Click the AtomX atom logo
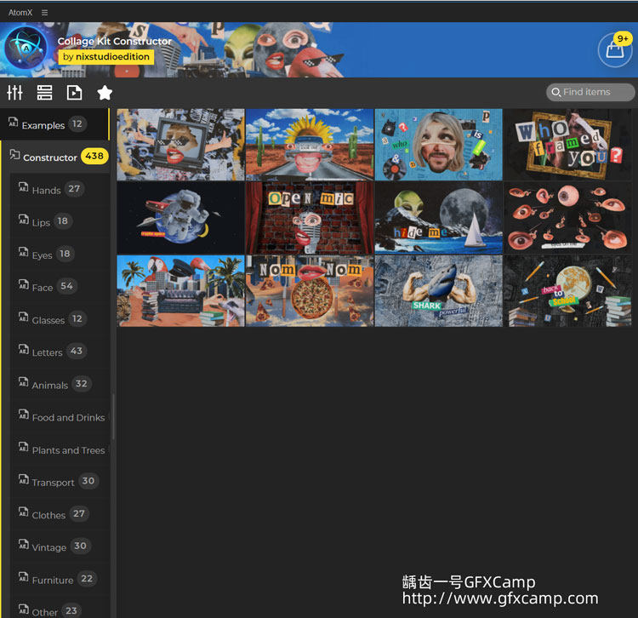This screenshot has height=618, width=638. (26, 49)
